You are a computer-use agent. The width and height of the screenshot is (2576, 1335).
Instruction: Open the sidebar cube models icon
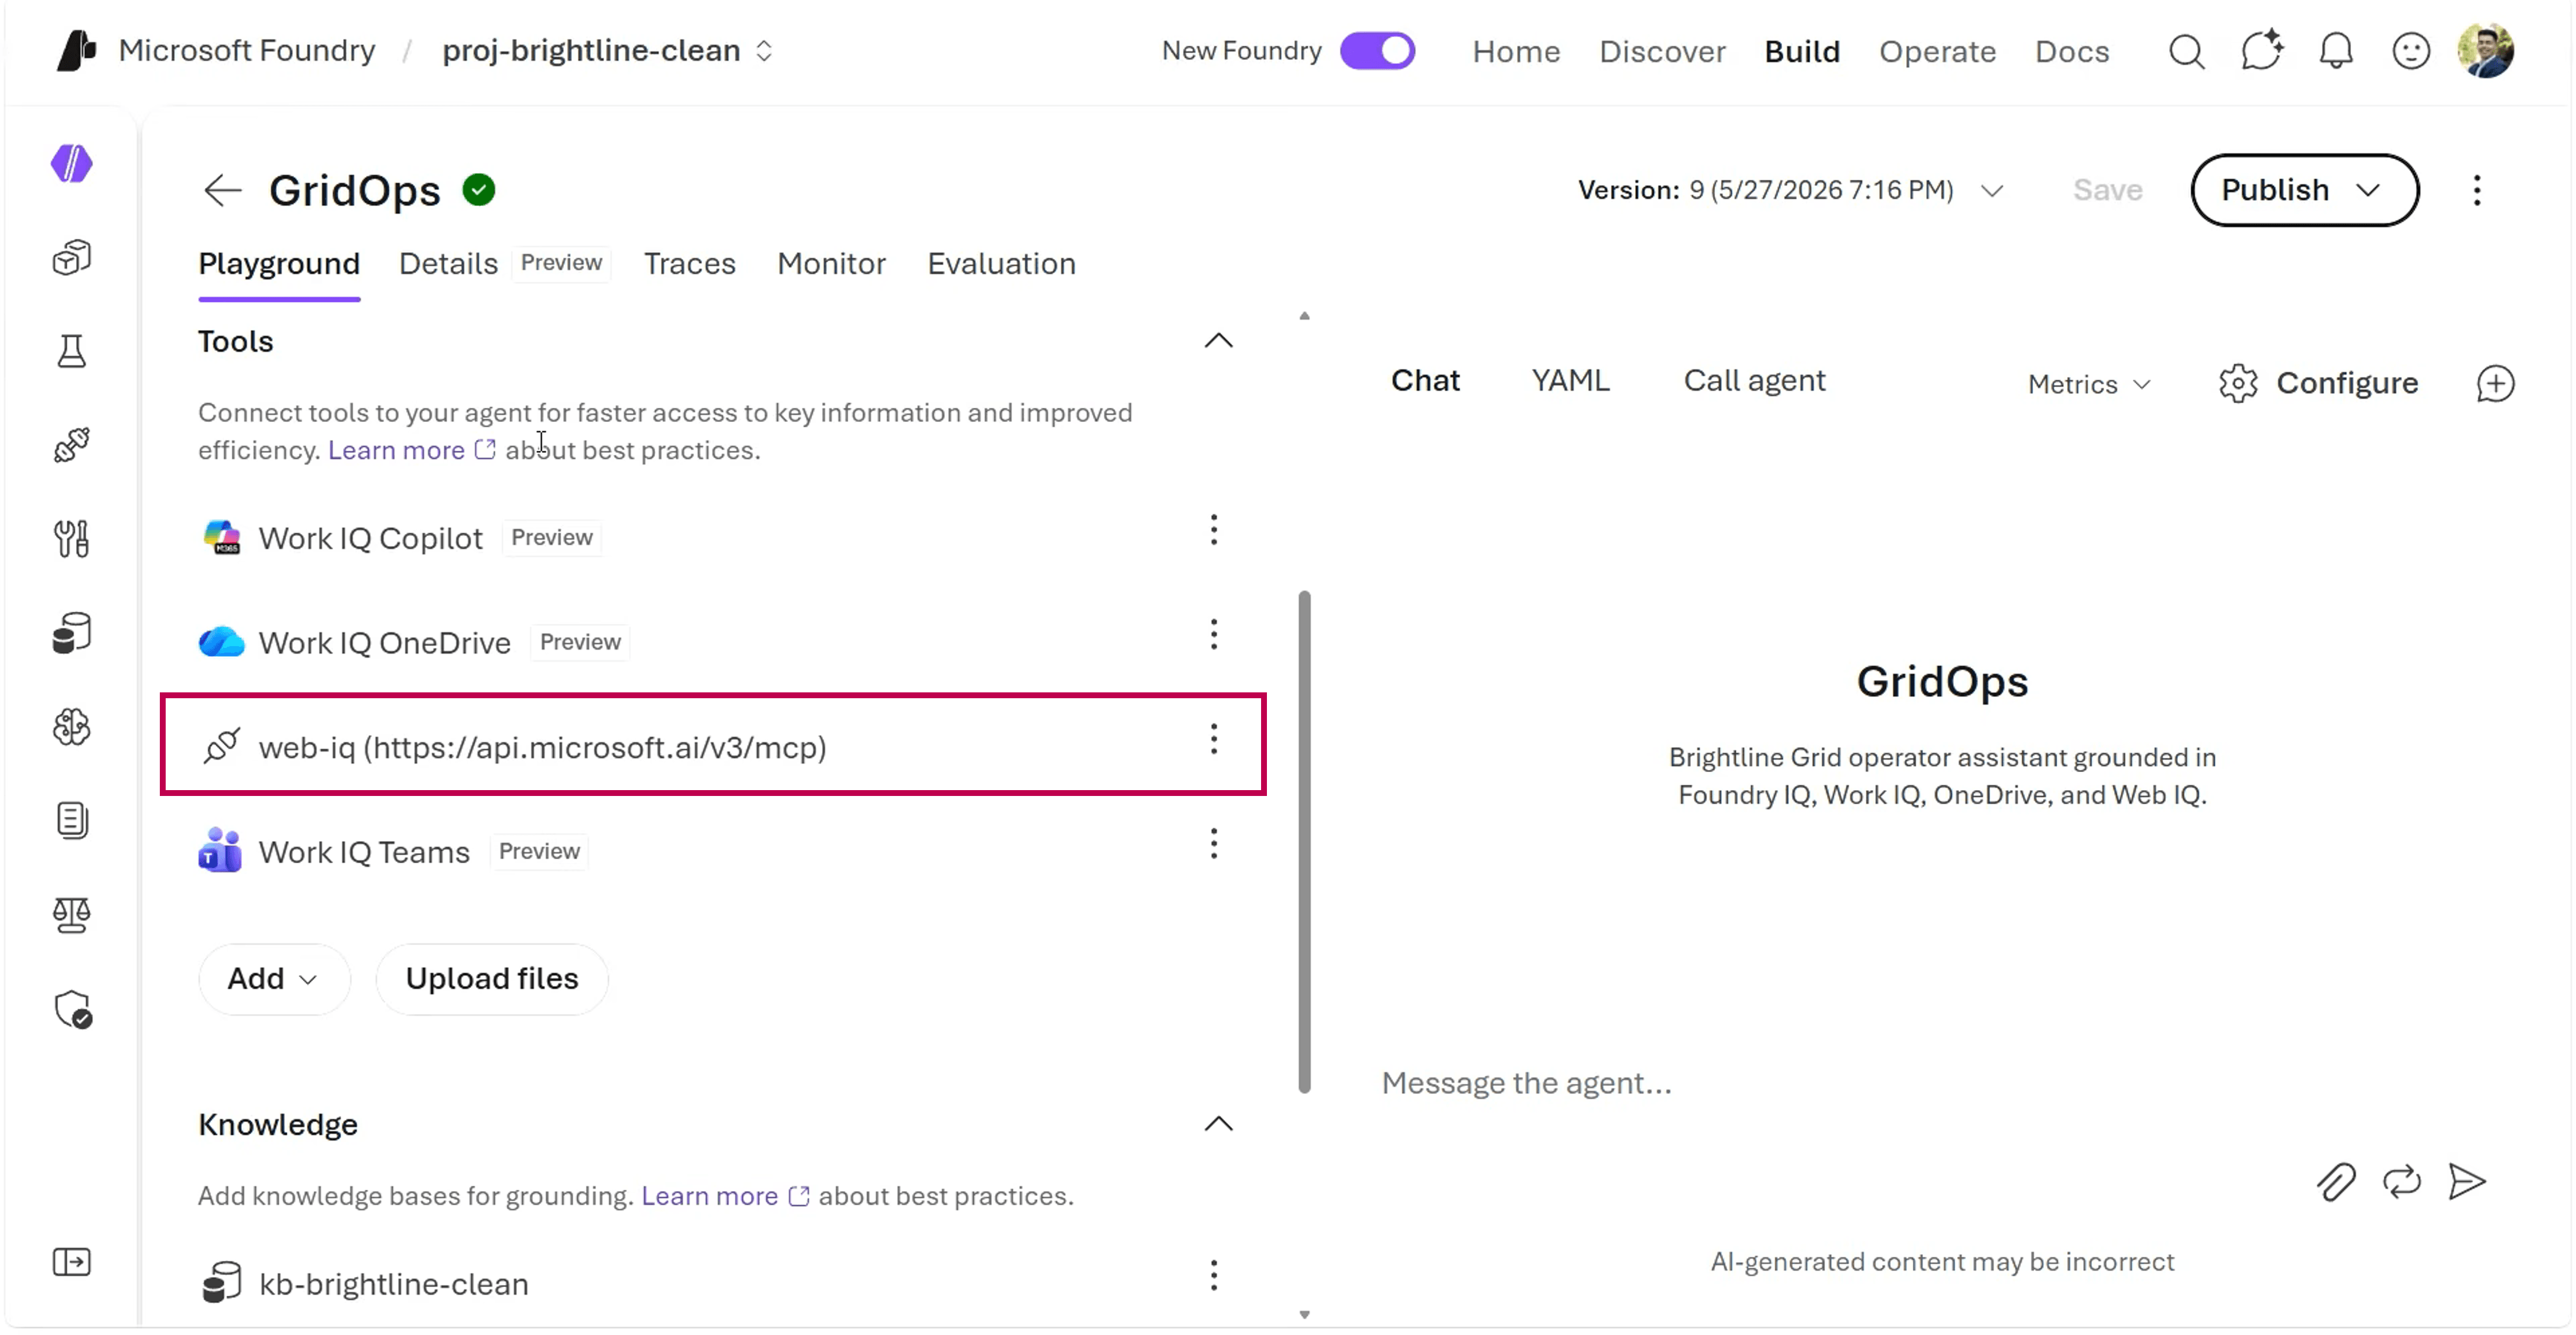[72, 258]
